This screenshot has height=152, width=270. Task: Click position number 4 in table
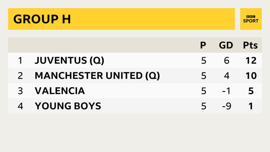pyautogui.click(x=20, y=106)
